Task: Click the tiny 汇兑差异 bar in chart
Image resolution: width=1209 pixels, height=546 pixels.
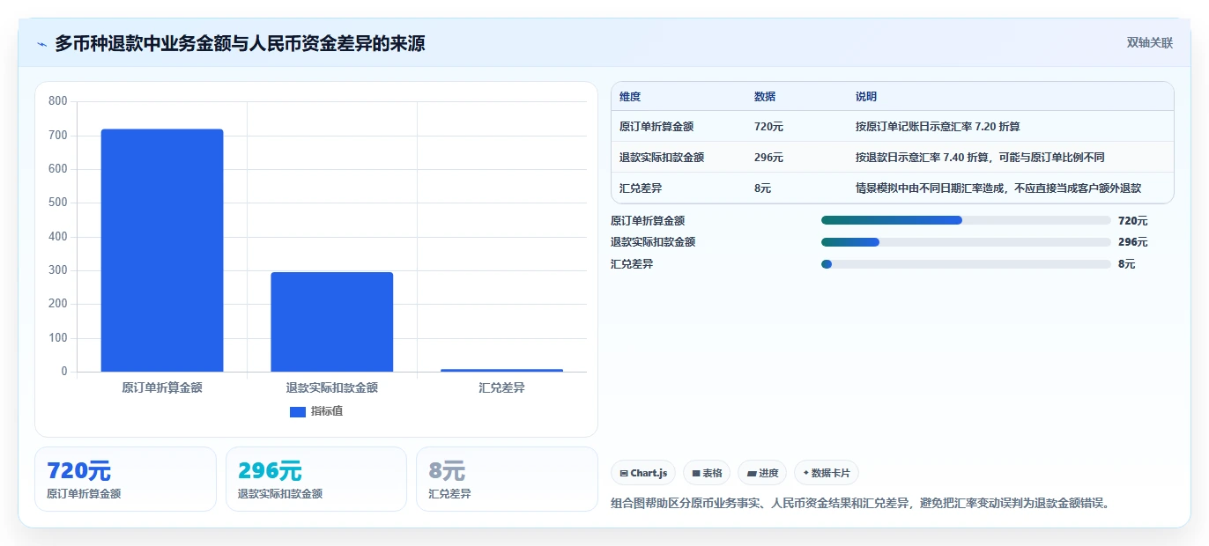Action: (502, 370)
